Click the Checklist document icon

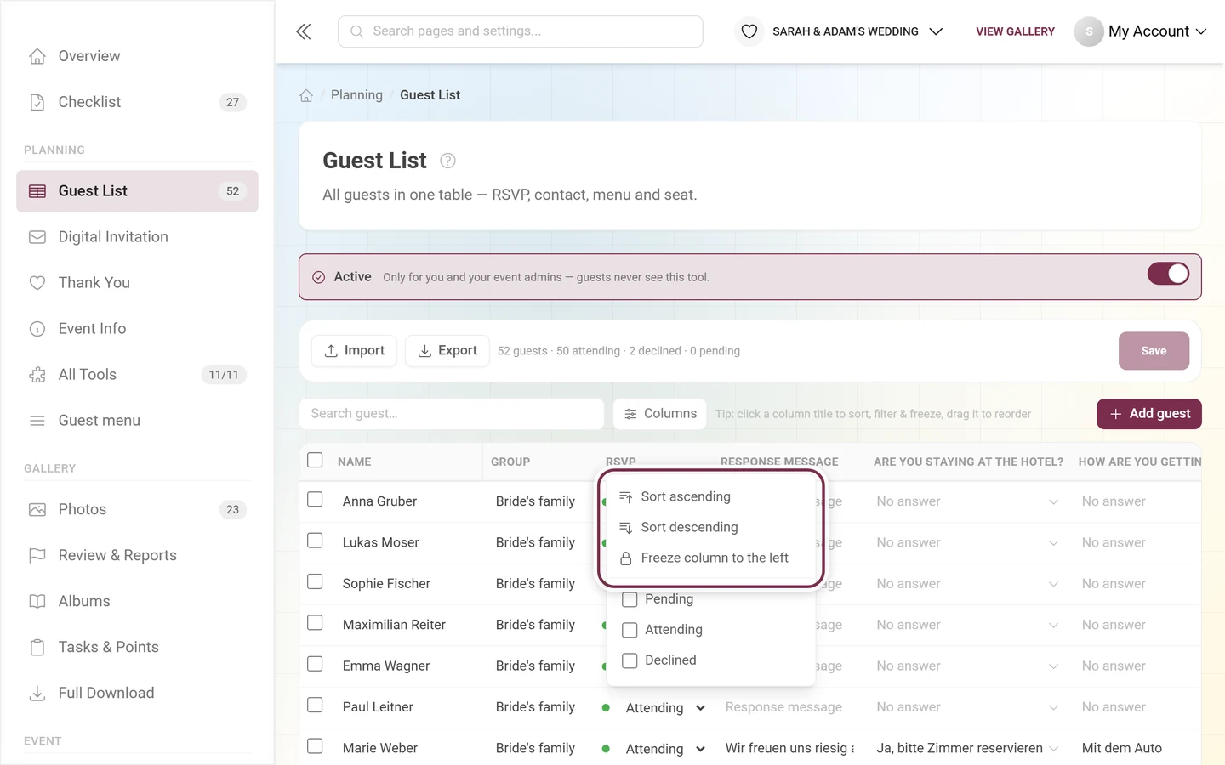point(37,102)
